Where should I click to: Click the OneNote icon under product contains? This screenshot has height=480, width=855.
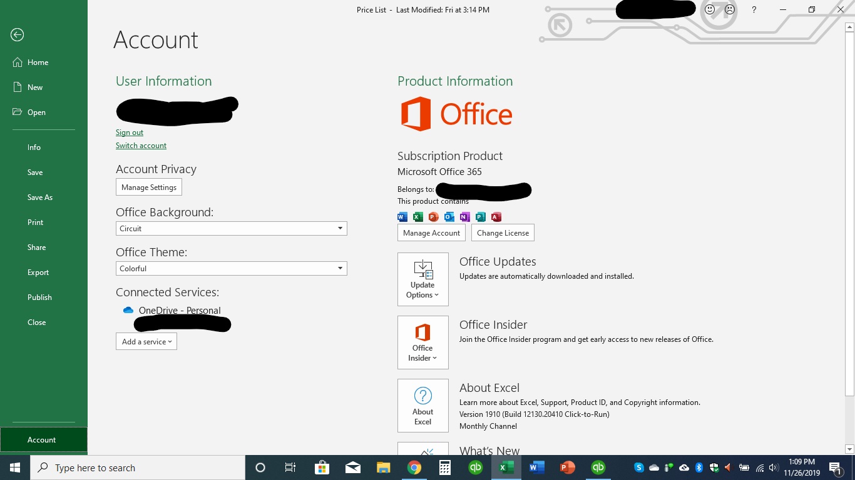[464, 217]
